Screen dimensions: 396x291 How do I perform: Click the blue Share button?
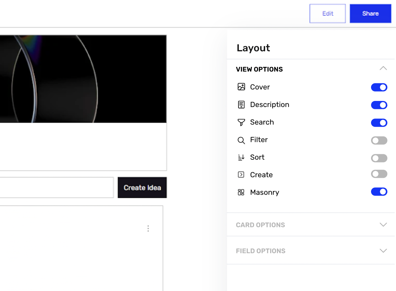tap(370, 13)
